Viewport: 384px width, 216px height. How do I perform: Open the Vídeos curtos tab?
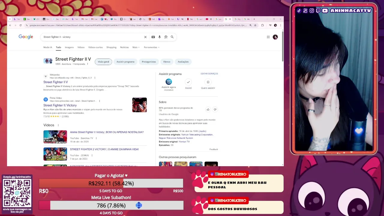tap(95, 47)
